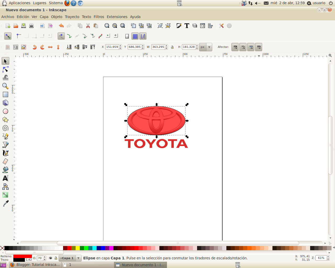335x268 pixels.
Task: Select the Ellipse circle tool
Action: pyautogui.click(x=5, y=111)
